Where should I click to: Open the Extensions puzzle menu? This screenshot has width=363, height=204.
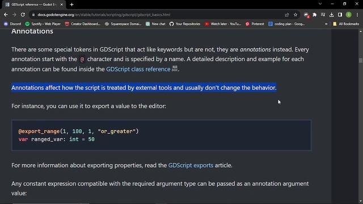pyautogui.click(x=315, y=15)
